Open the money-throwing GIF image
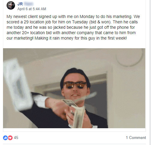Viewport: 151px width, 145px height. coord(74,88)
